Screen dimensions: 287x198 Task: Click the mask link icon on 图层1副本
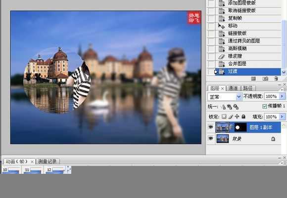click(x=232, y=127)
